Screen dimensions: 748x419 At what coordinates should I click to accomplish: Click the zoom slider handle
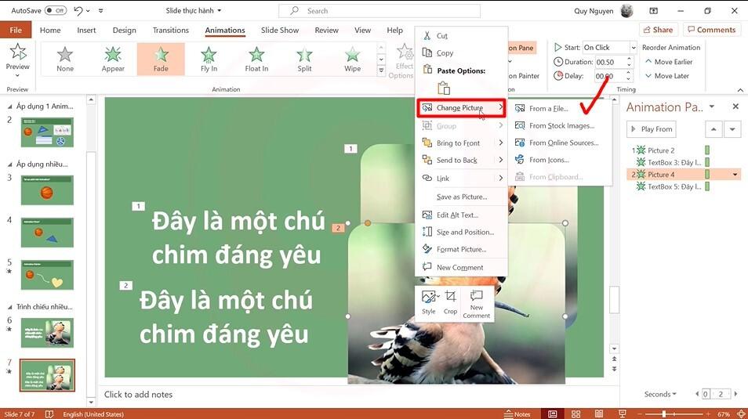663,414
